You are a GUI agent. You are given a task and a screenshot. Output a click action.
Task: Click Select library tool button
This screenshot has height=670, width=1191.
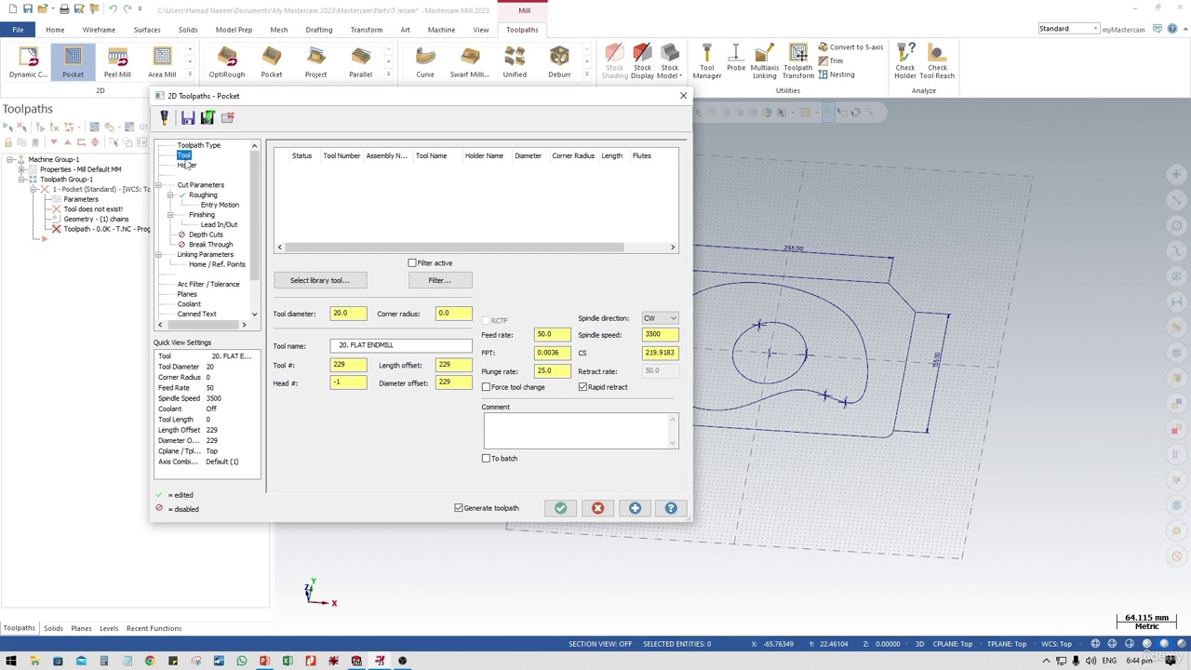point(320,280)
